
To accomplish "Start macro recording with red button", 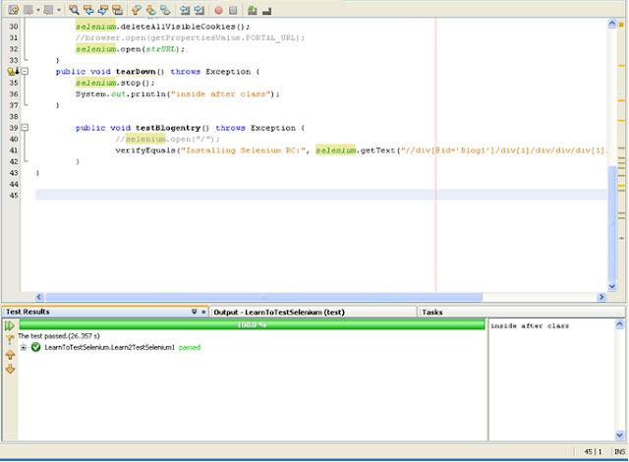I will point(218,10).
